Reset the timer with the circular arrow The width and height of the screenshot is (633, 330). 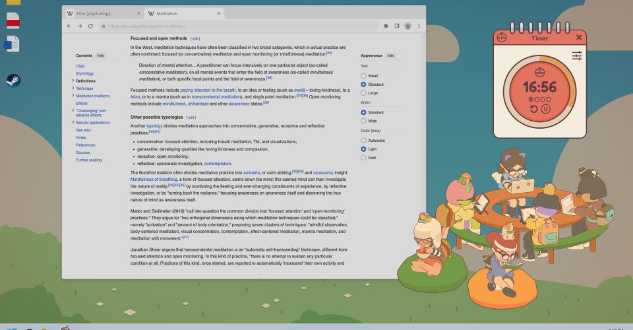pos(533,109)
